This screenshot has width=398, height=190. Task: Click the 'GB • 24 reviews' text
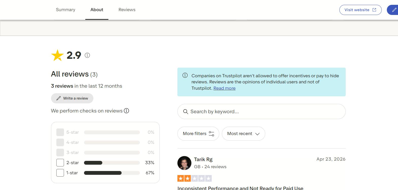pyautogui.click(x=210, y=167)
